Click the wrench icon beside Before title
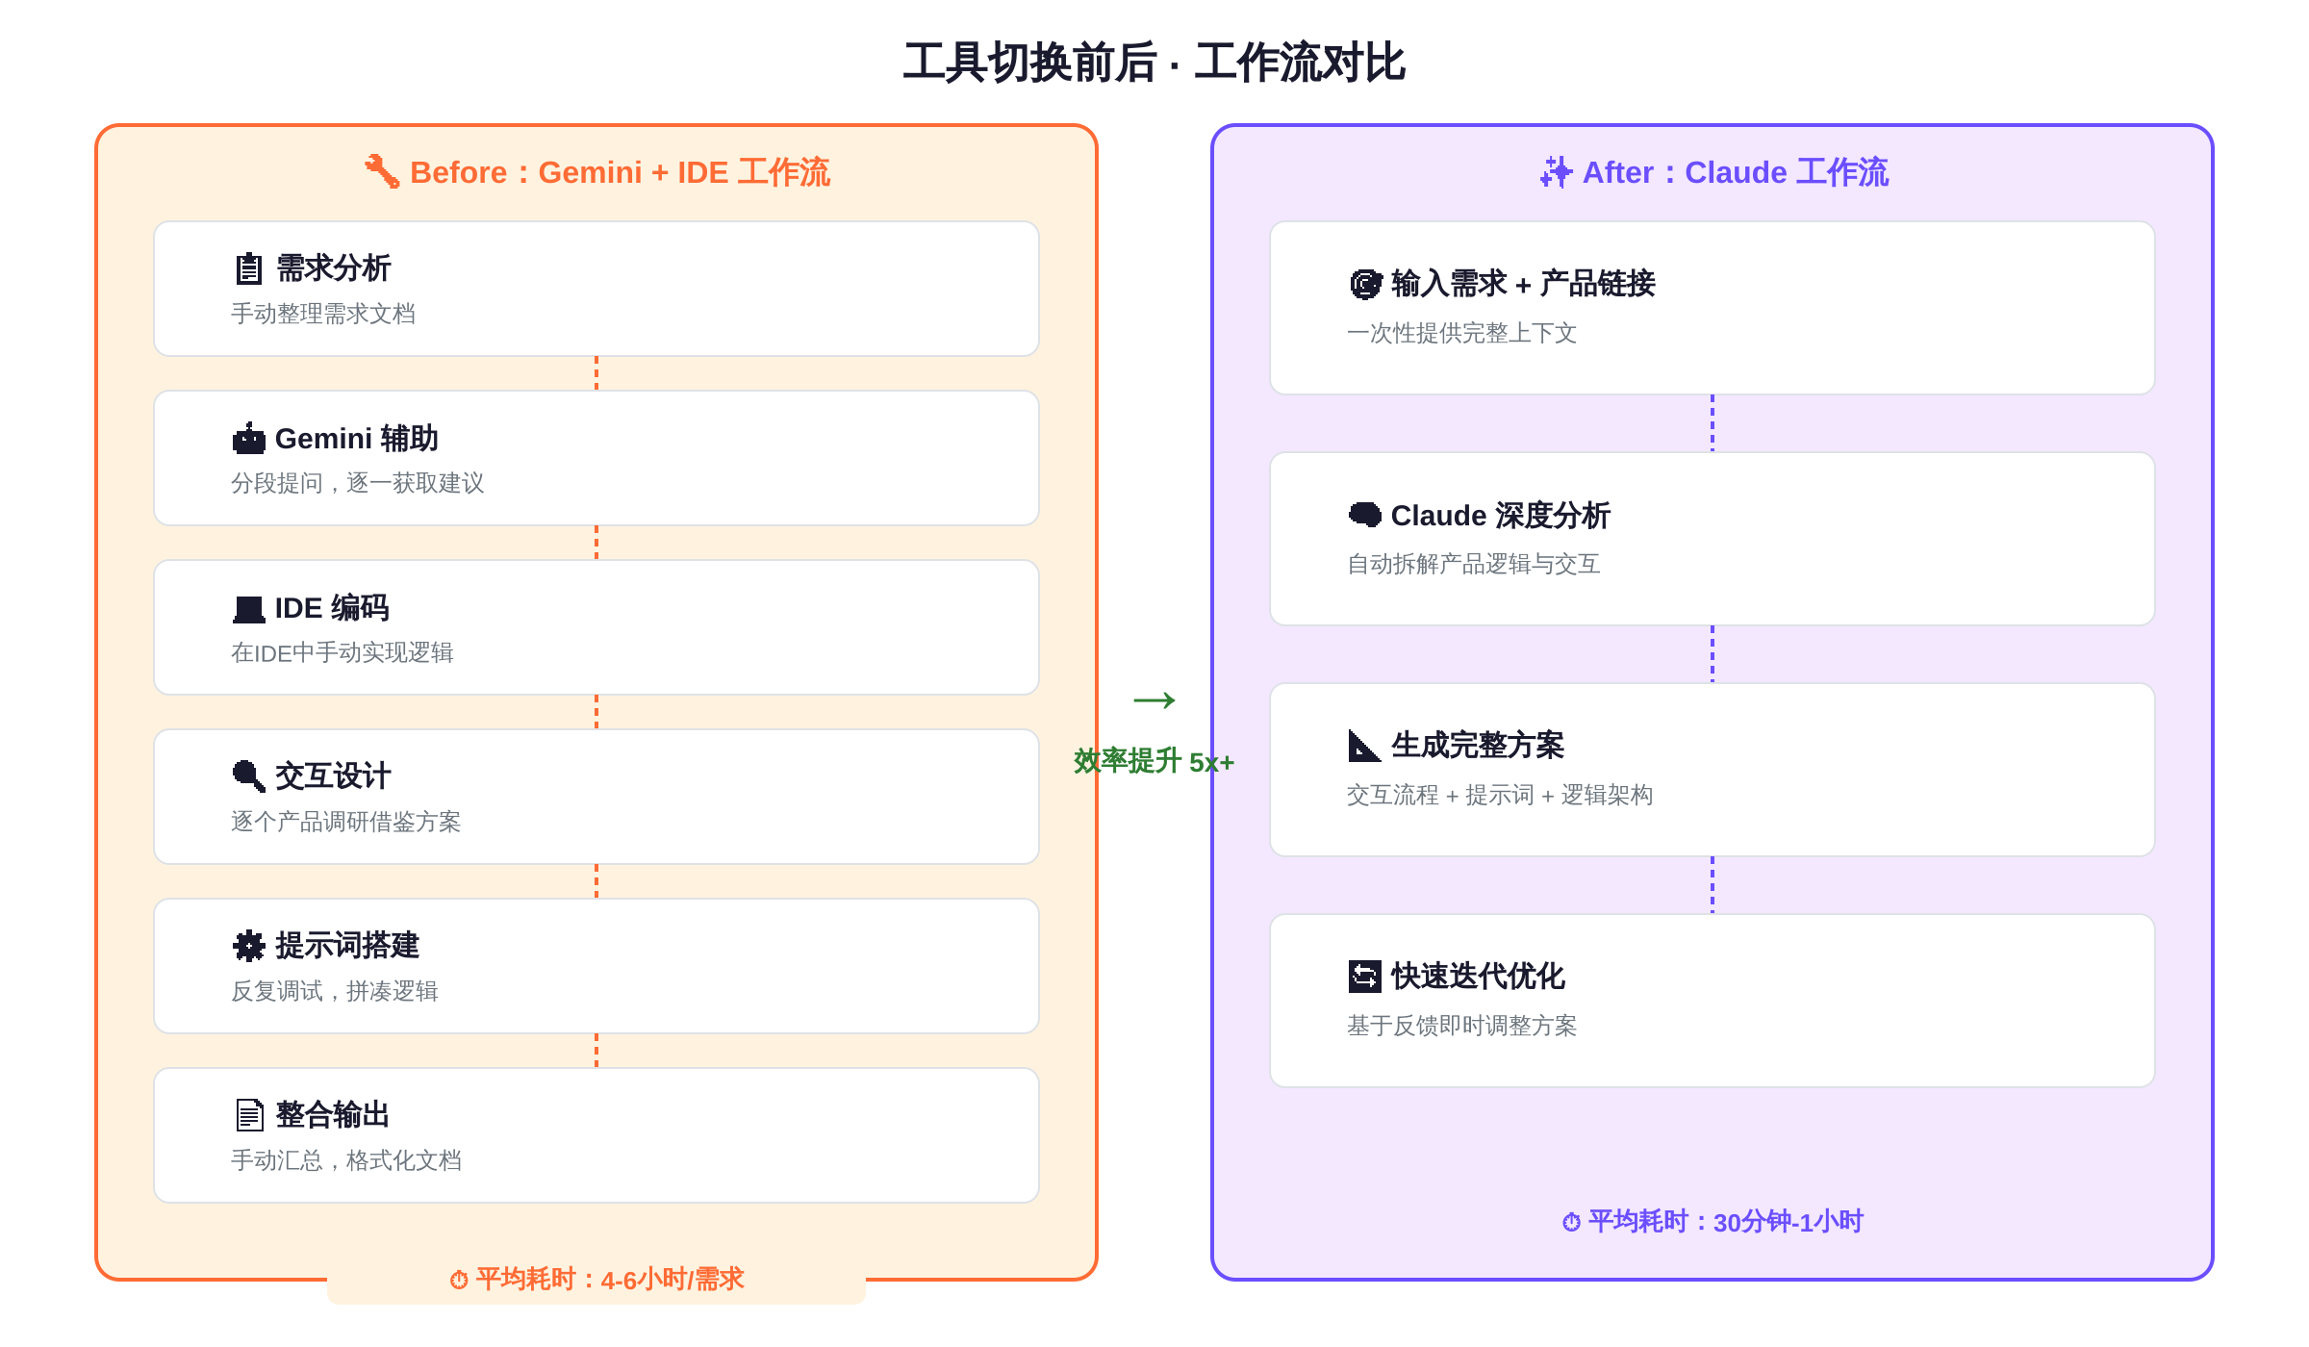The height and width of the screenshot is (1347, 2309). click(x=382, y=171)
